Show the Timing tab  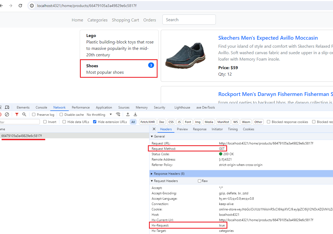(233, 129)
